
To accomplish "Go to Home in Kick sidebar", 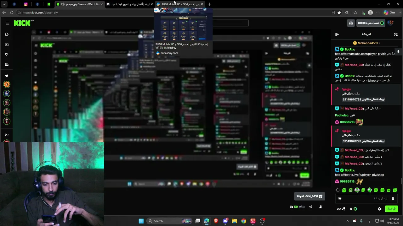I will 7,34.
